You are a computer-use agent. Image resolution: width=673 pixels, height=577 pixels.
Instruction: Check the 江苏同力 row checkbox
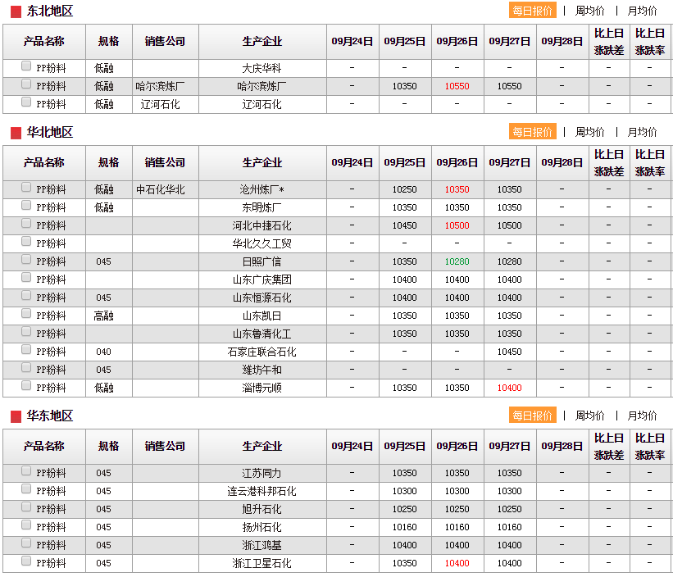[26, 470]
